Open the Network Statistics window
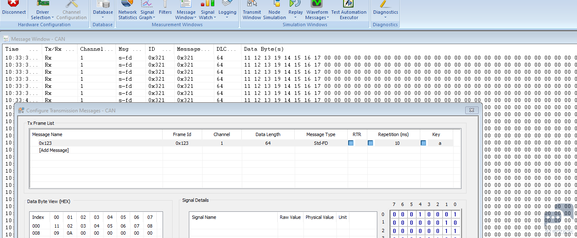 [x=128, y=10]
